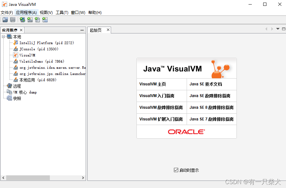Viewport: 286px width, 188px height.
Task: Click the VisualVM node icon in tree
Action: 16,55
